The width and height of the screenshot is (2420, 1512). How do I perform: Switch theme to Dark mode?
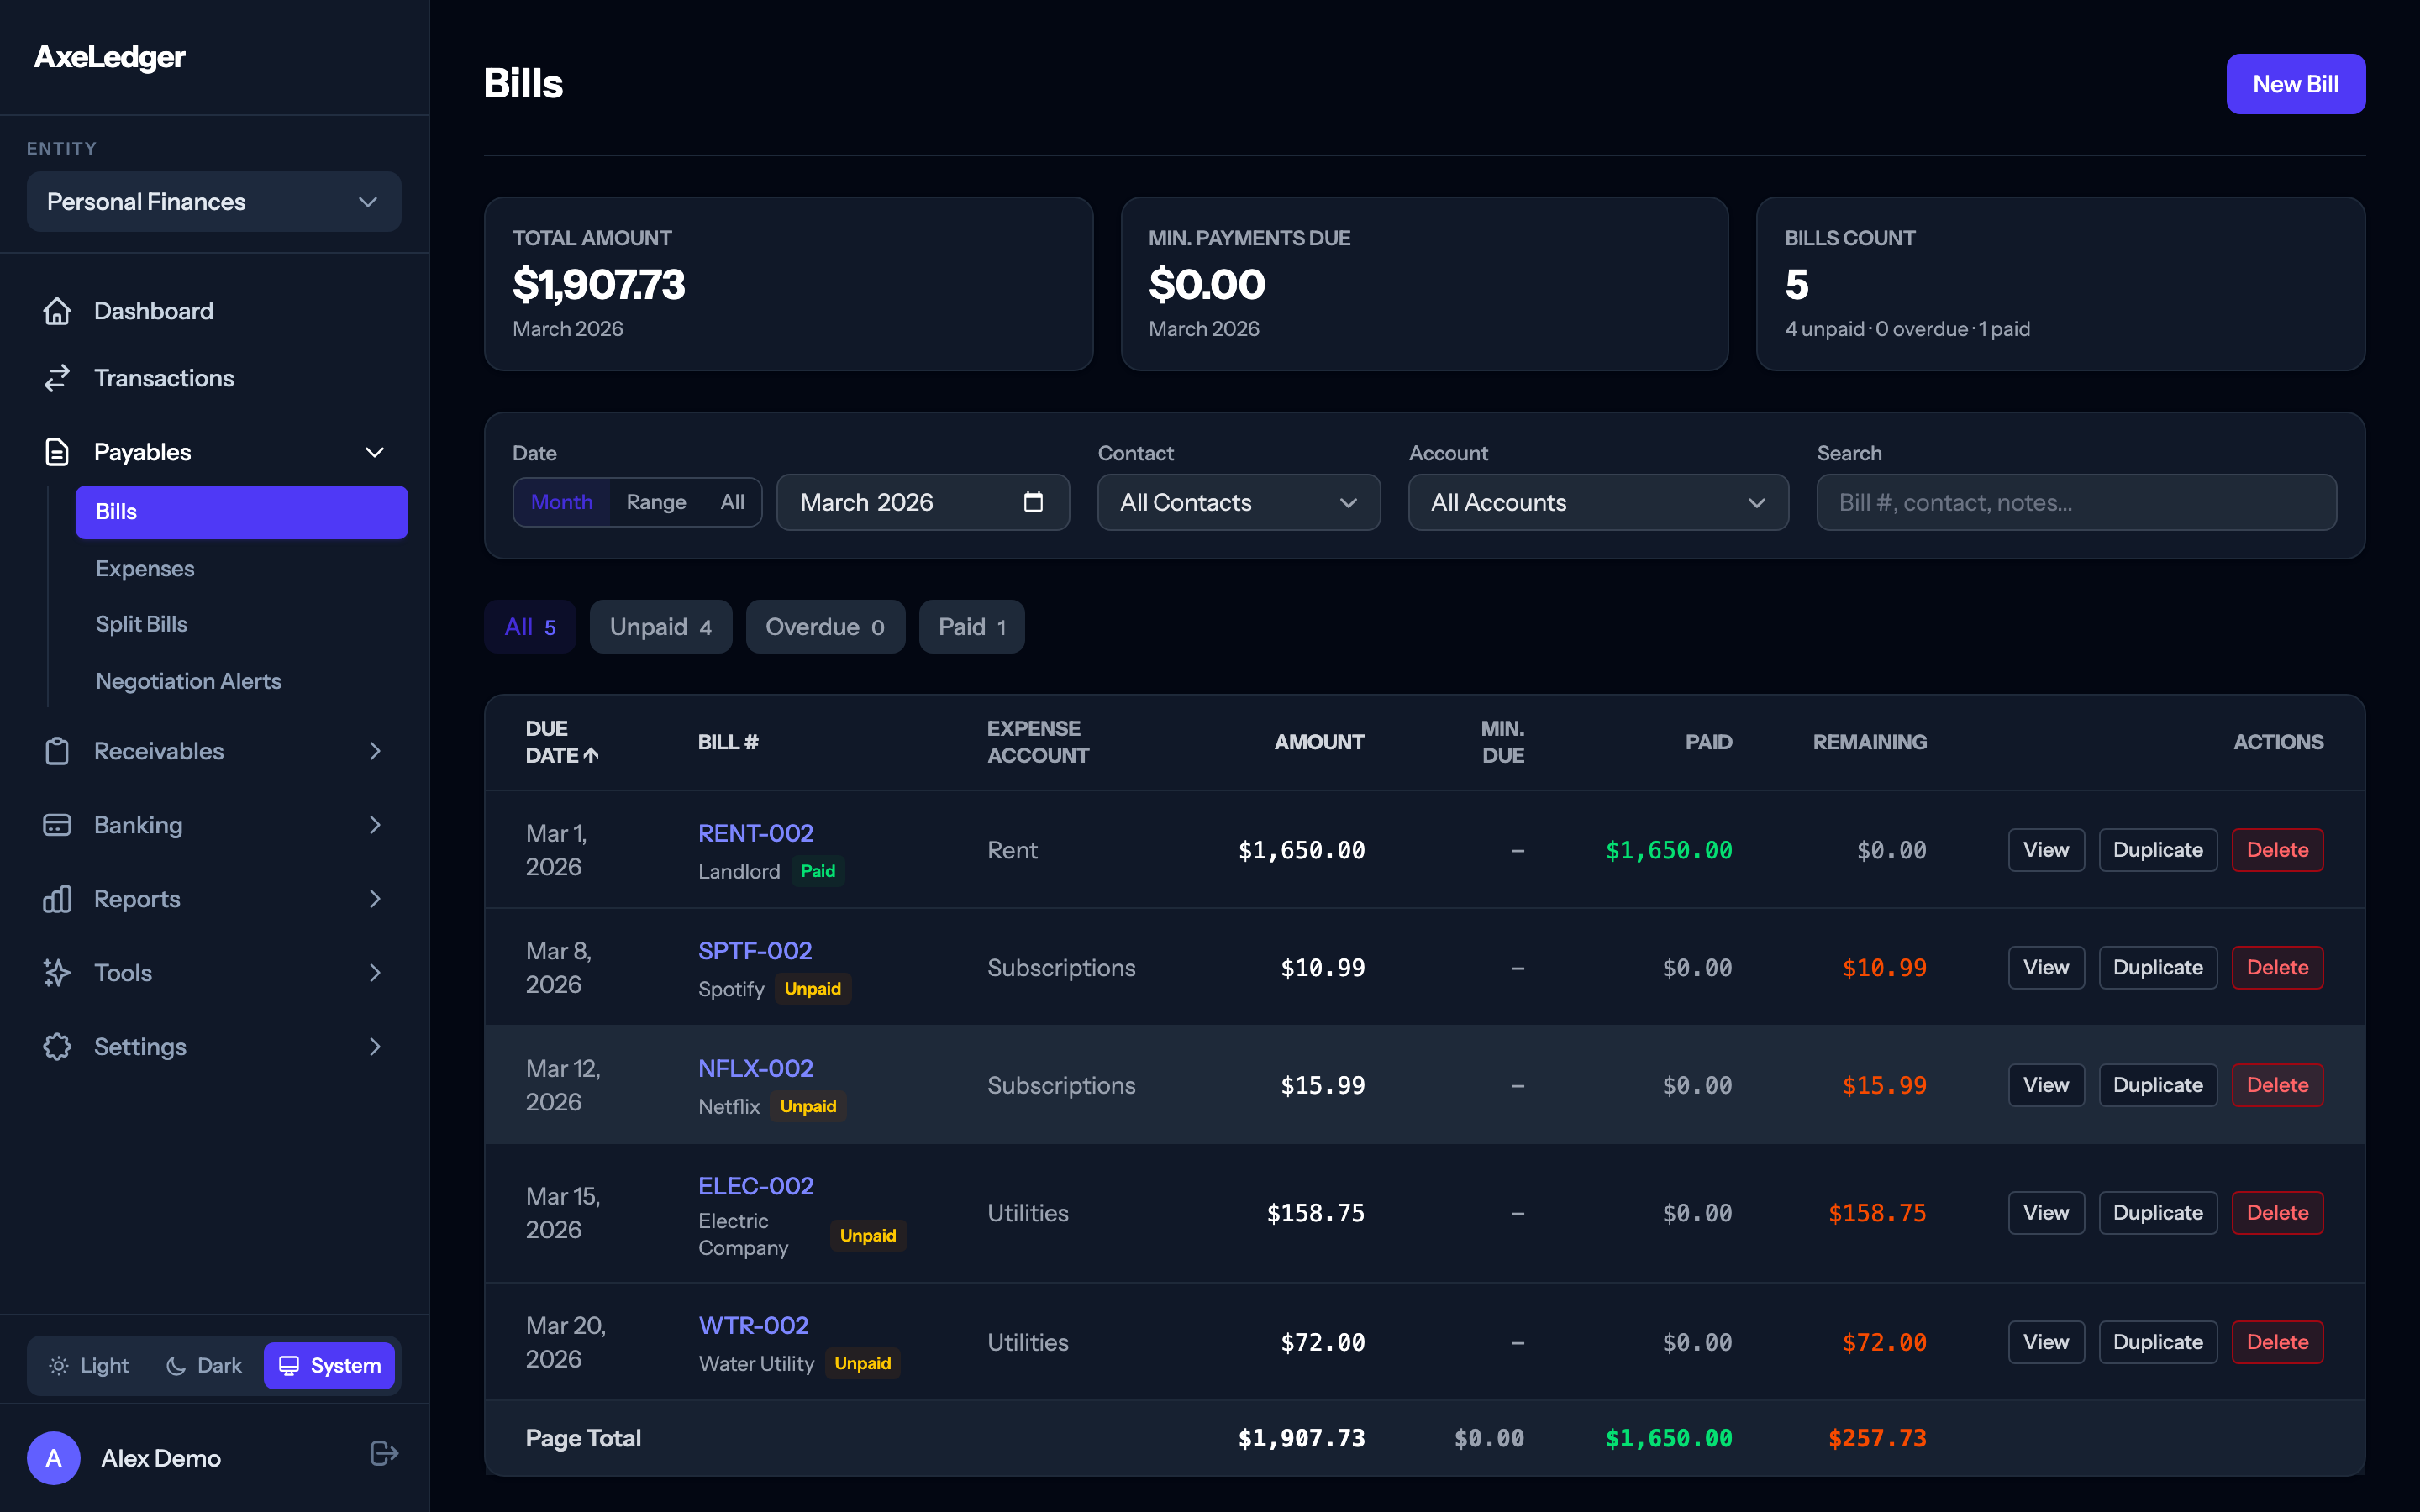point(203,1365)
